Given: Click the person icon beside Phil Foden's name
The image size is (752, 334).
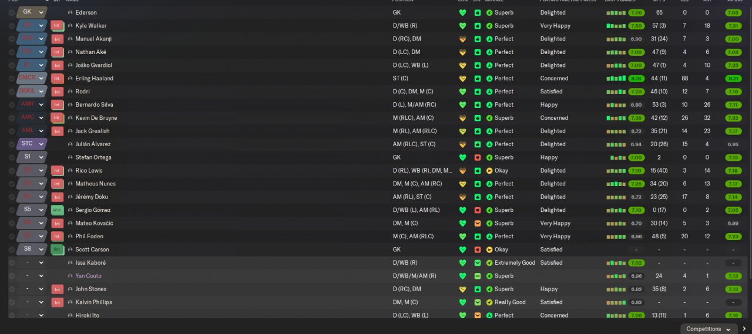Looking at the screenshot, I should tap(70, 237).
